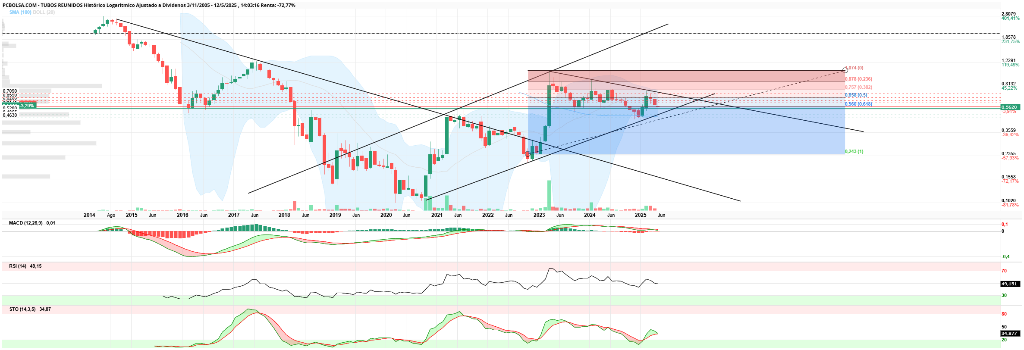Select the 2014 marker on time axis
Image resolution: width=1024 pixels, height=350 pixels.
89,215
